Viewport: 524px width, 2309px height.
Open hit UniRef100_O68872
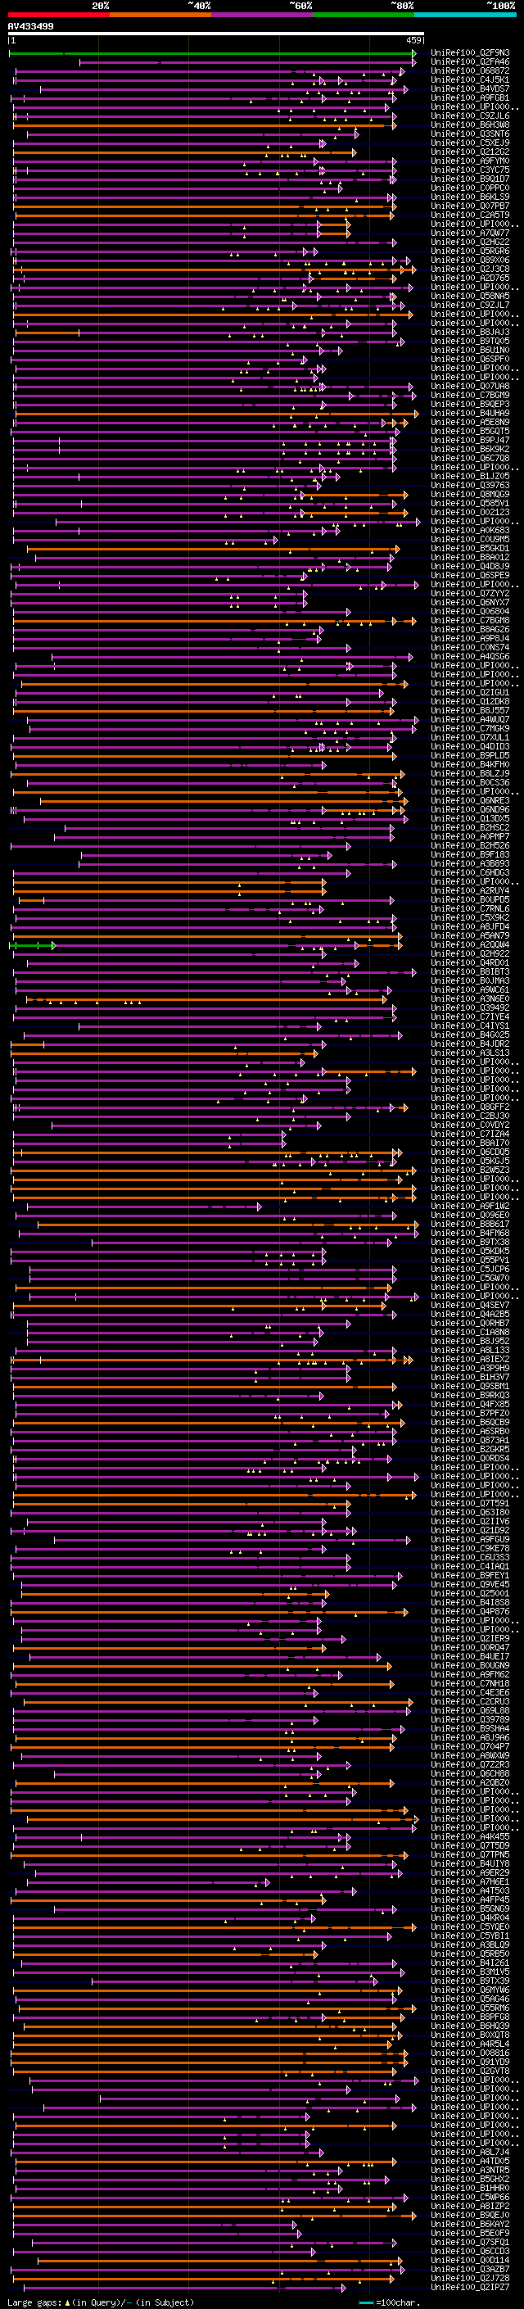(x=470, y=70)
